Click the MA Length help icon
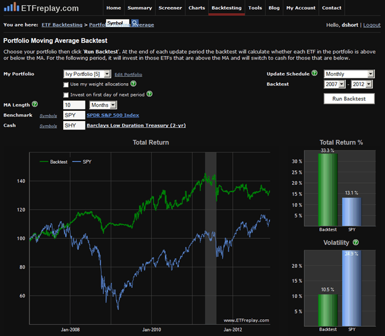 click(x=35, y=104)
